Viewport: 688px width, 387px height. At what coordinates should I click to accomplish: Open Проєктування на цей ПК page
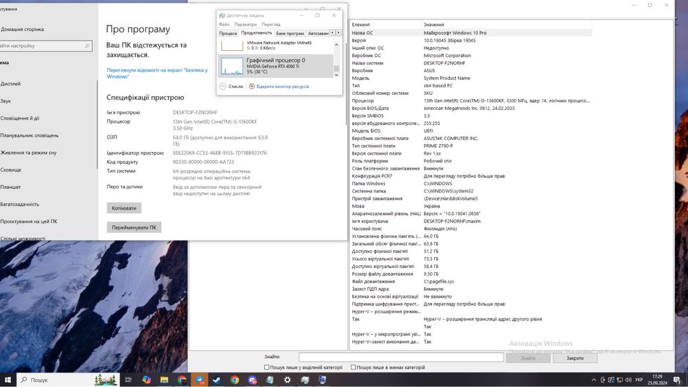29,221
